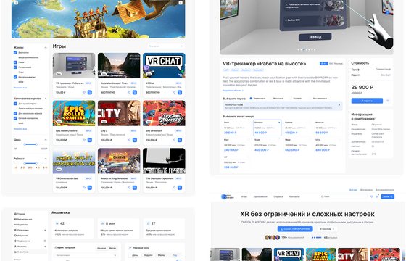Collapse the Цена filter section

pyautogui.click(x=46, y=140)
